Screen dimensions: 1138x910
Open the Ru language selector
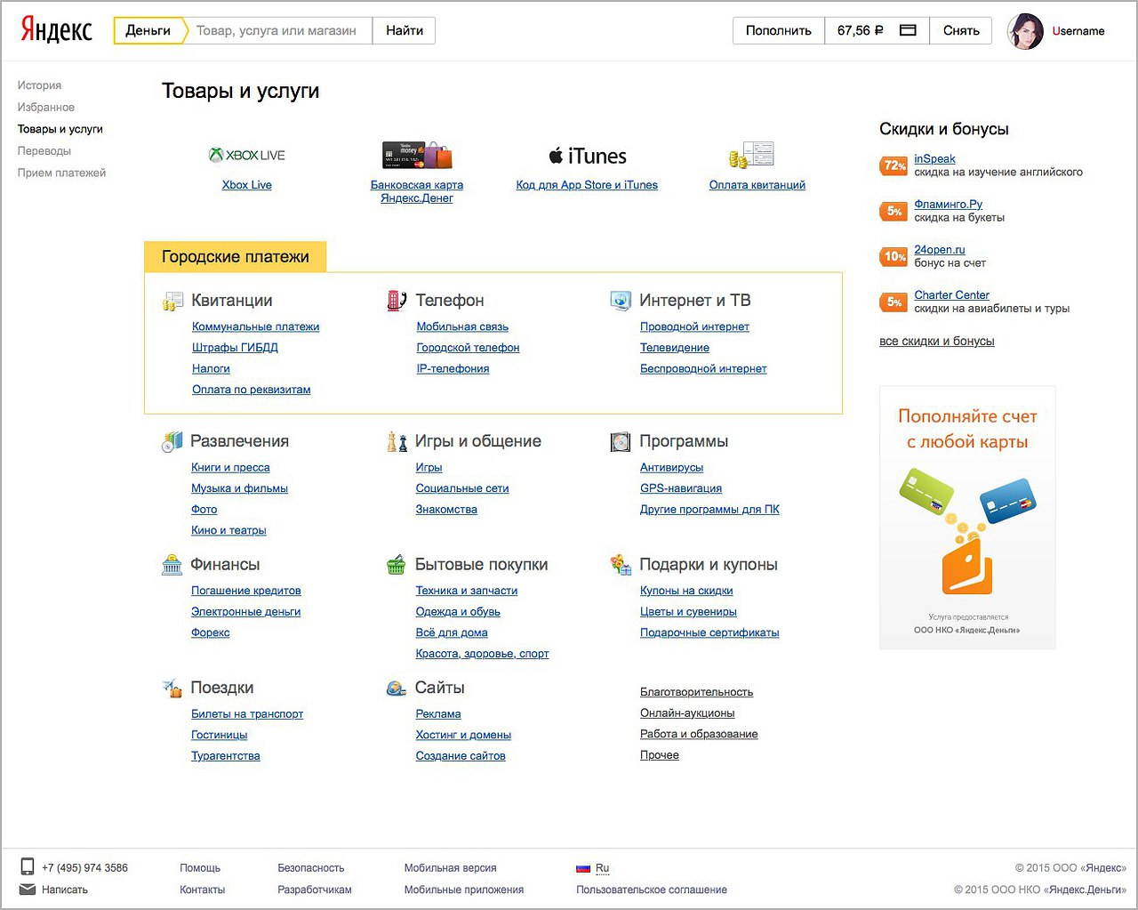602,868
